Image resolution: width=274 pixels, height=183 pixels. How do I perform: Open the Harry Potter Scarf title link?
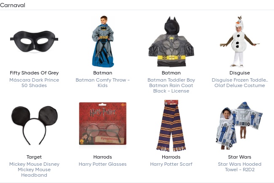[x=171, y=164]
